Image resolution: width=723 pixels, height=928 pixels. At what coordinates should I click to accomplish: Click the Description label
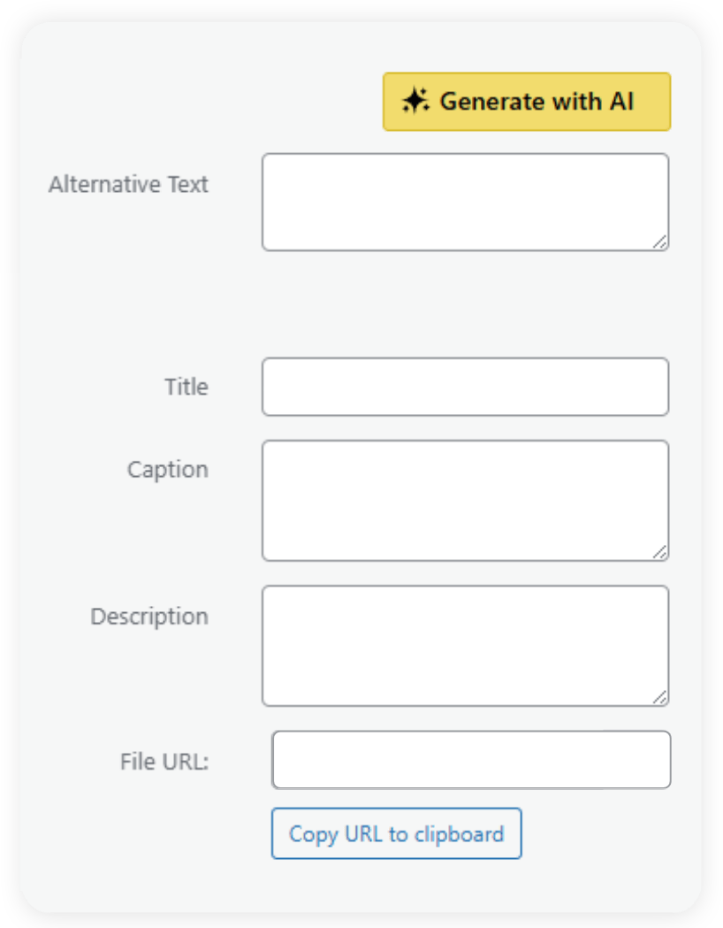click(149, 617)
